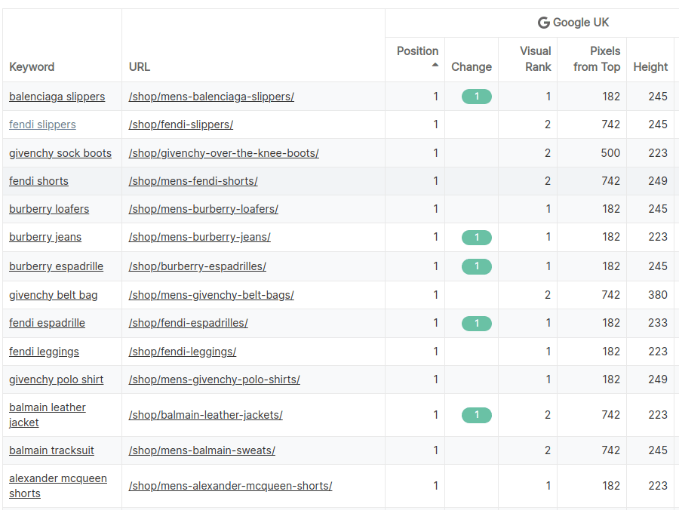
Task: Click the Google logo icon in header
Action: 543,23
